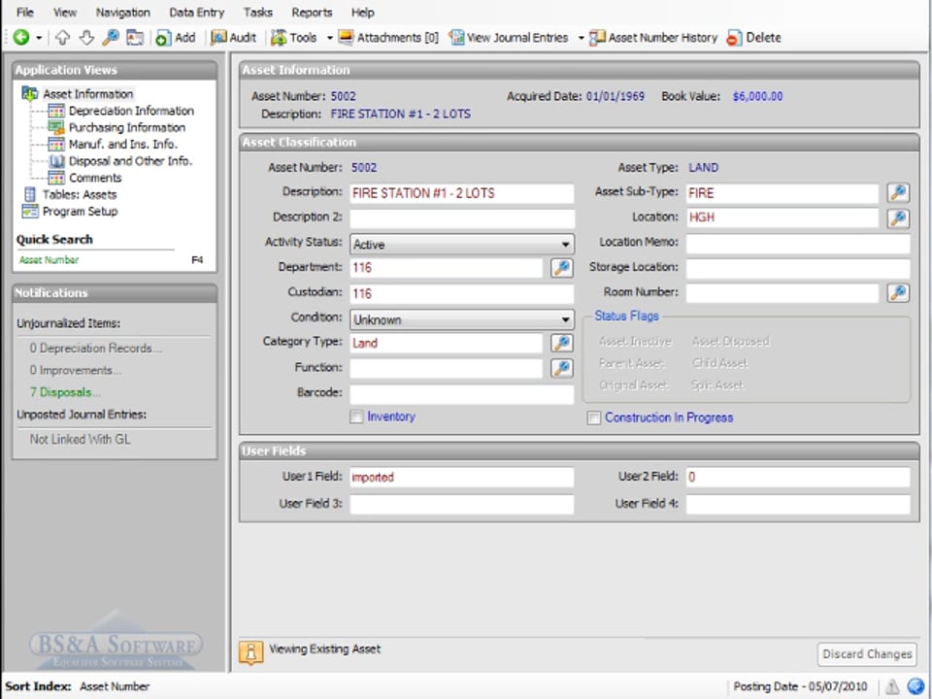Image resolution: width=932 pixels, height=699 pixels.
Task: Open the Condition dropdown list
Action: pyautogui.click(x=565, y=319)
